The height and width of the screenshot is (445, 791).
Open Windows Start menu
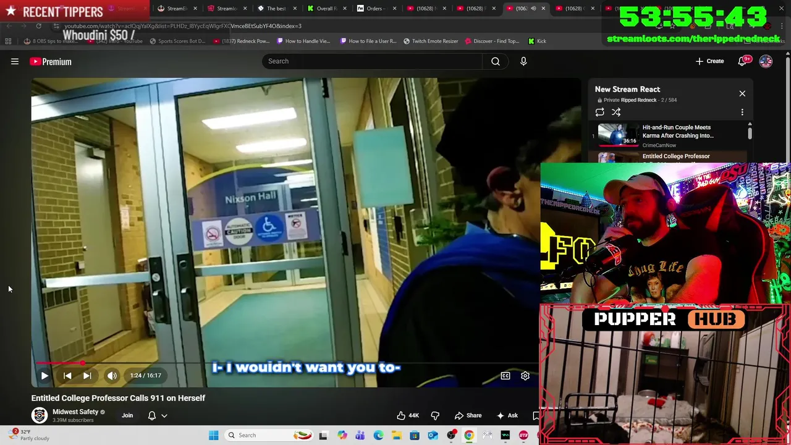(x=213, y=435)
